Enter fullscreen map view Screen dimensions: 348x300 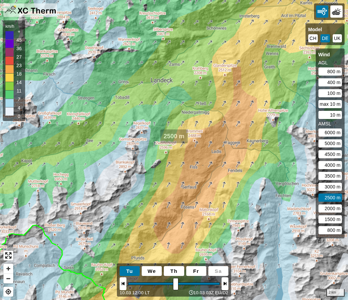(8, 255)
